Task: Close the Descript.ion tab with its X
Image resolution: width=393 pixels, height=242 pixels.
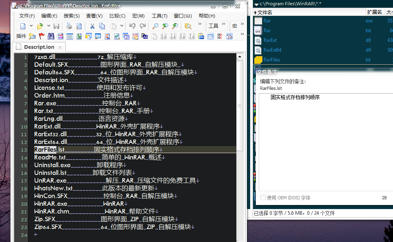Action: click(x=60, y=47)
